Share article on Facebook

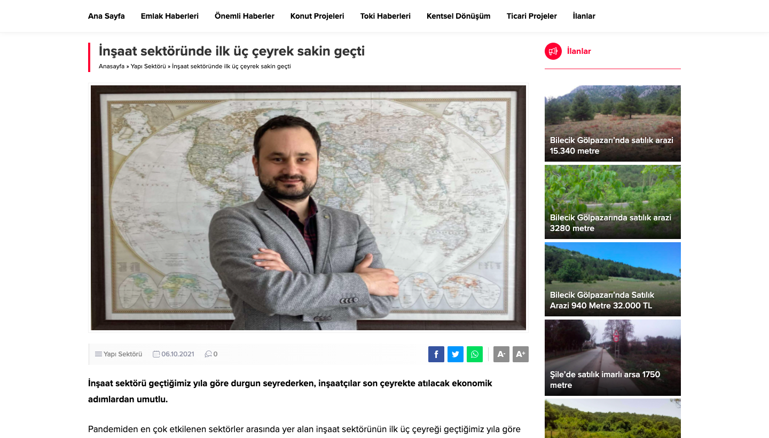[436, 354]
